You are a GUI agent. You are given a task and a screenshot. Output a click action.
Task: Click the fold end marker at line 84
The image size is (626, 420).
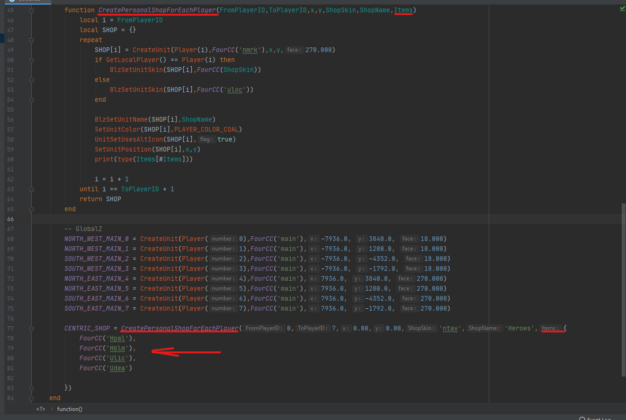pos(31,398)
